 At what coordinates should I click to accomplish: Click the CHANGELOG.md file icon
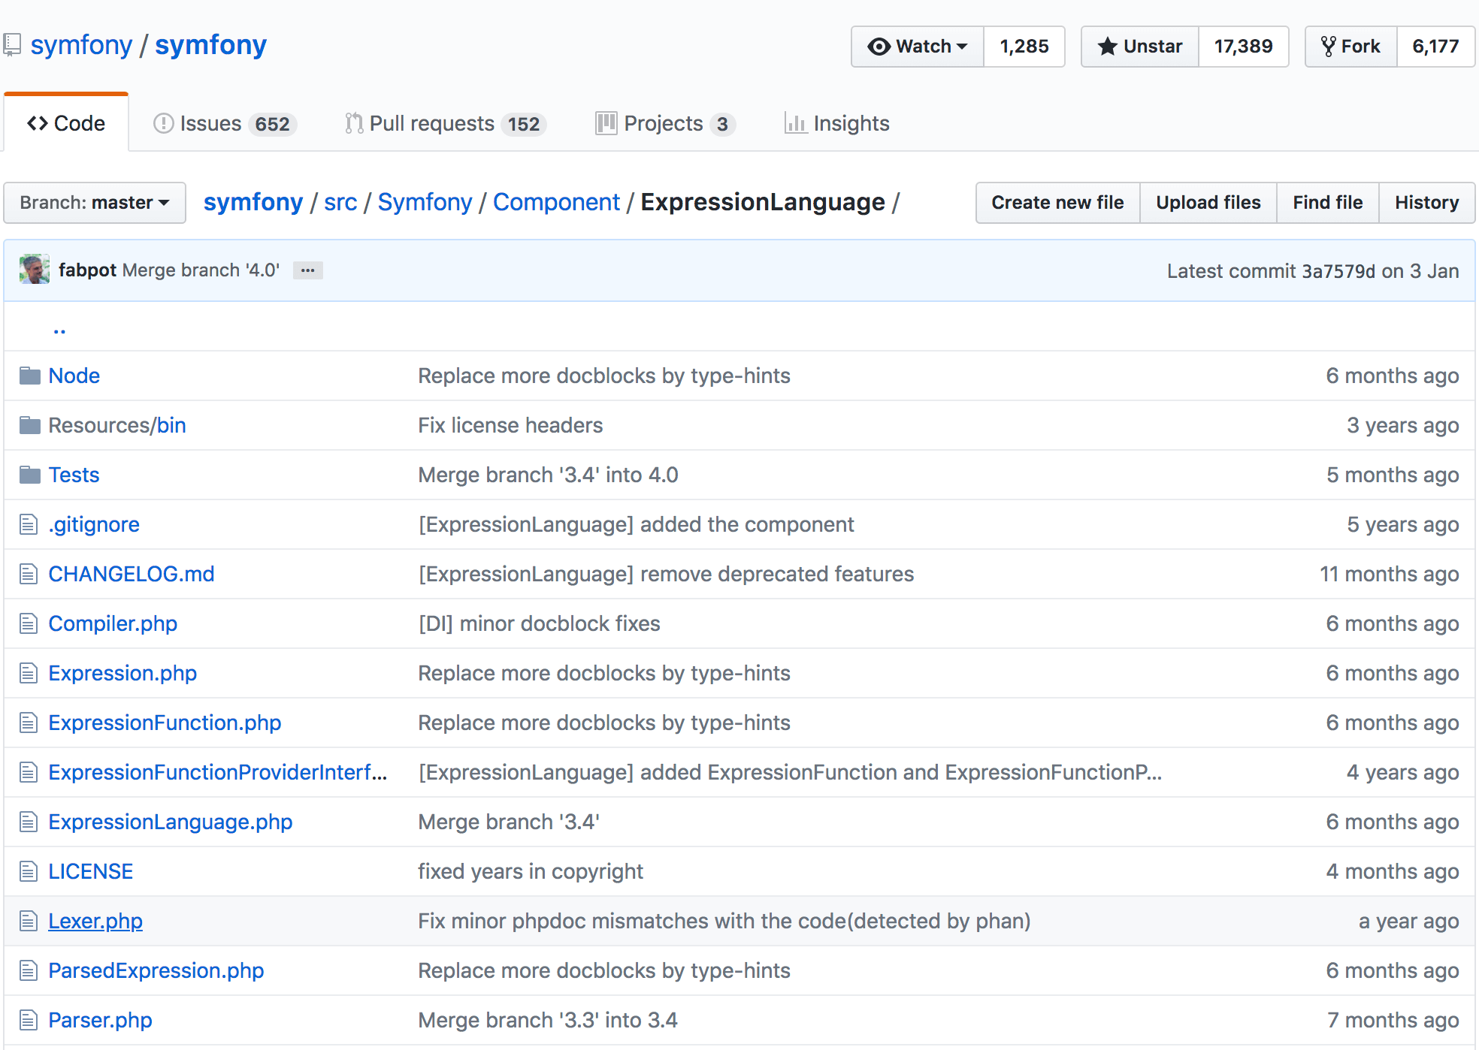click(x=29, y=574)
